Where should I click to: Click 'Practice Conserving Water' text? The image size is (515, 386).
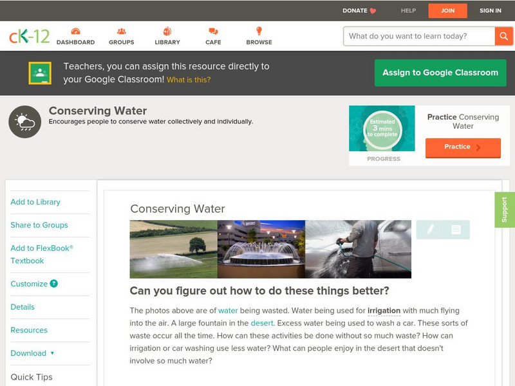point(463,122)
